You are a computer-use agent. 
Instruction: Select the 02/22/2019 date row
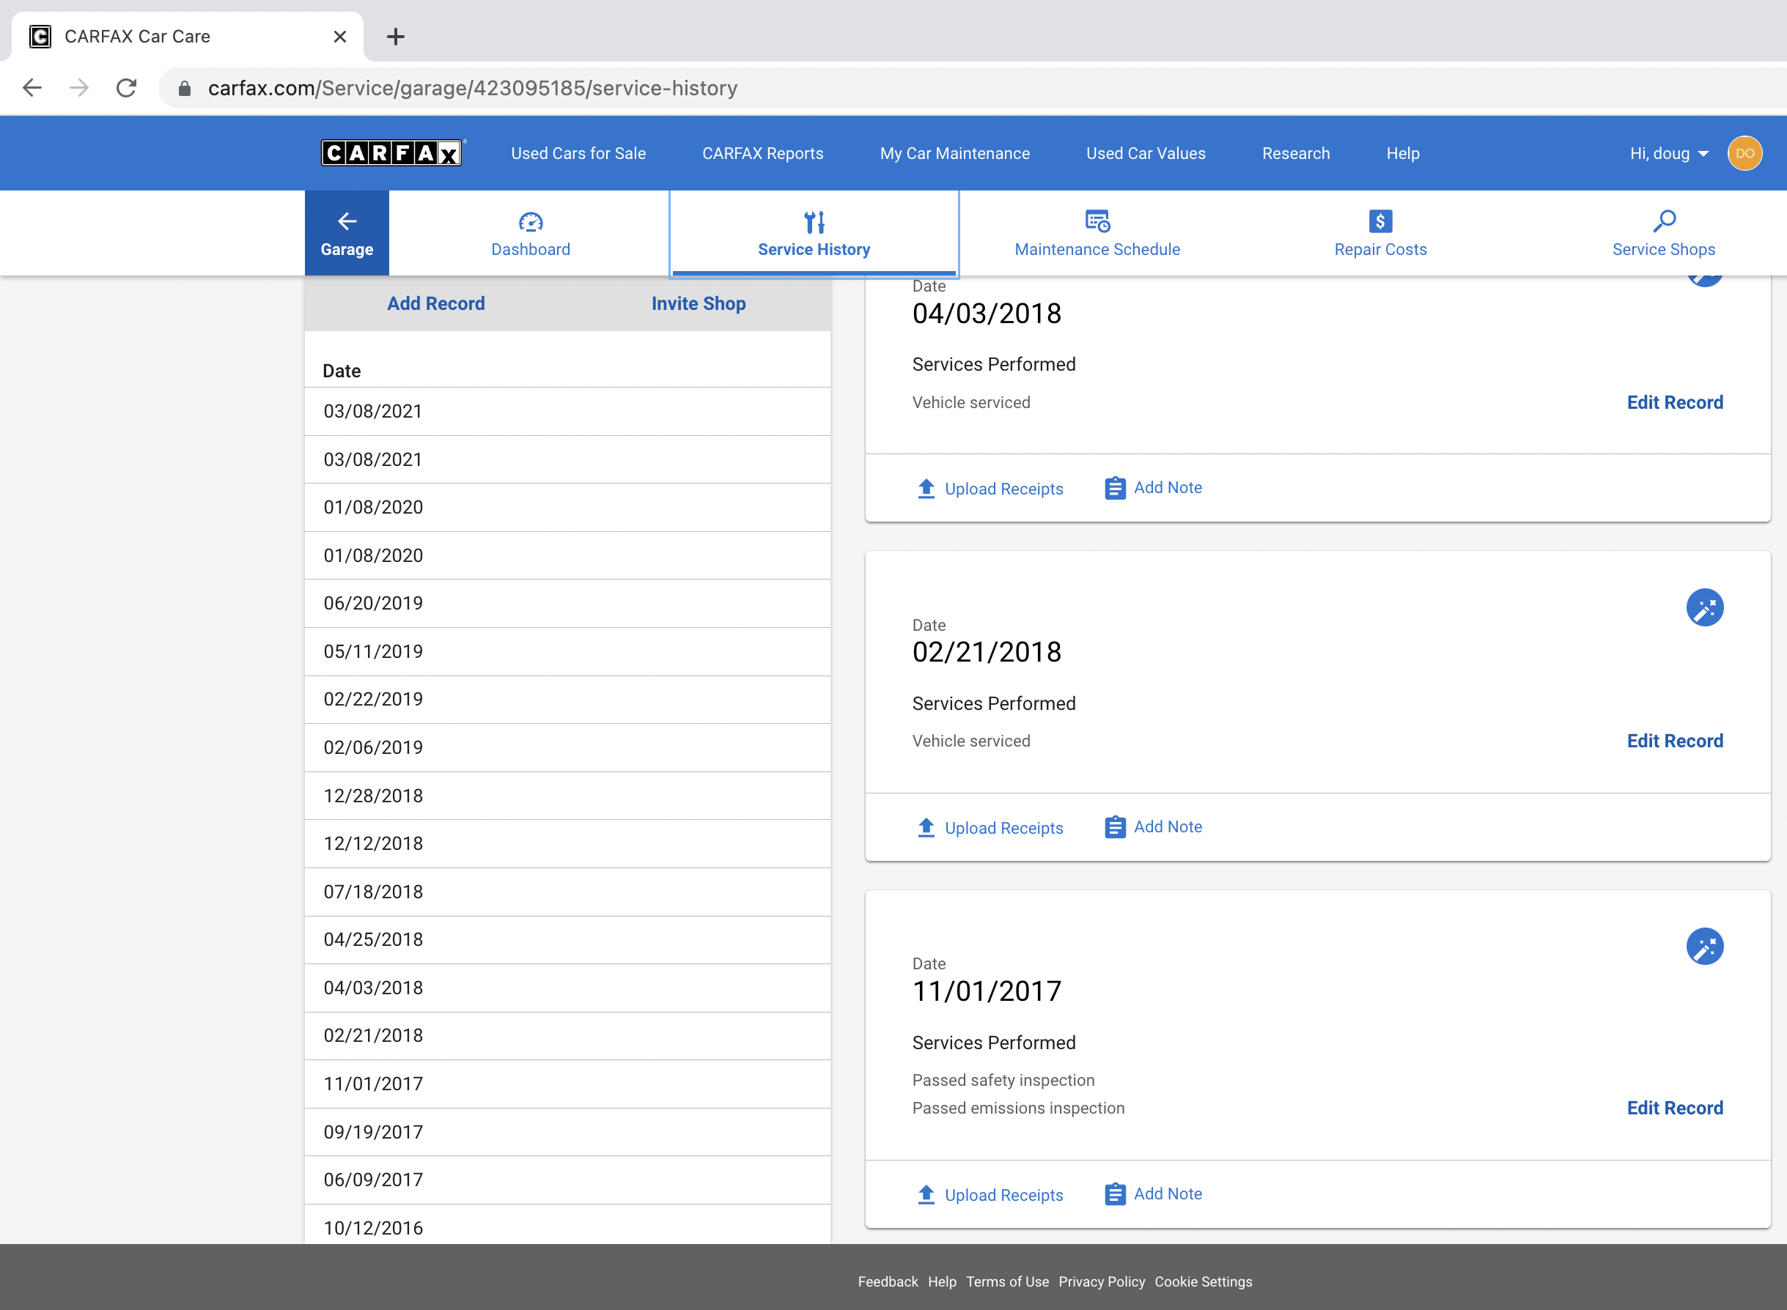pos(567,700)
